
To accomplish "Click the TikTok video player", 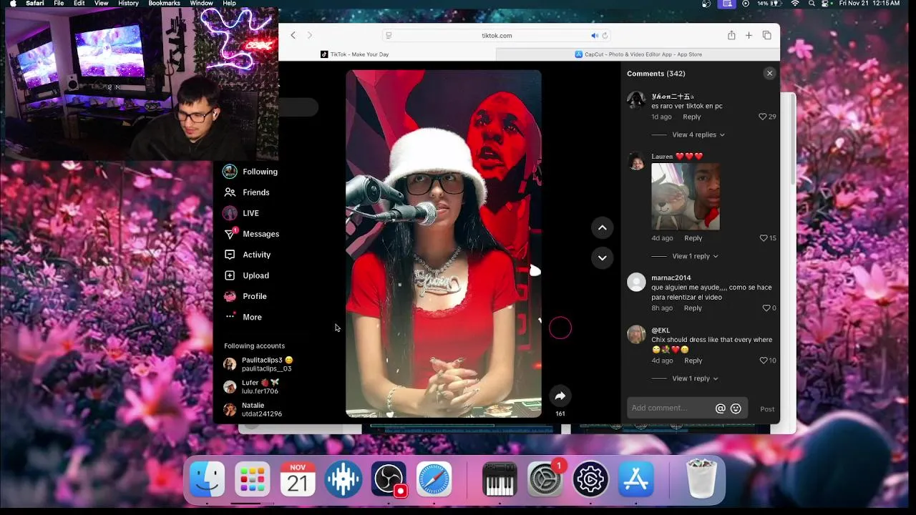I will point(444,243).
